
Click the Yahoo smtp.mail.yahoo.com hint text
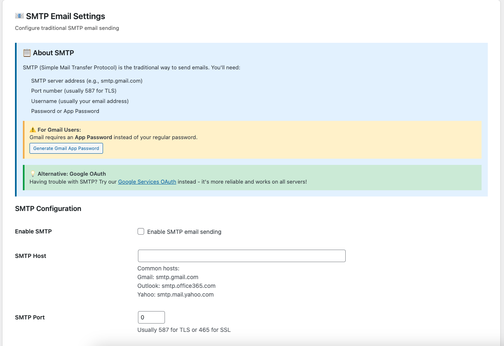pos(175,294)
